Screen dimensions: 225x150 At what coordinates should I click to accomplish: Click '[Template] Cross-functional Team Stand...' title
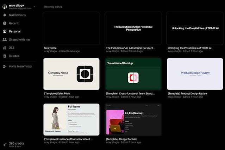[130, 93]
